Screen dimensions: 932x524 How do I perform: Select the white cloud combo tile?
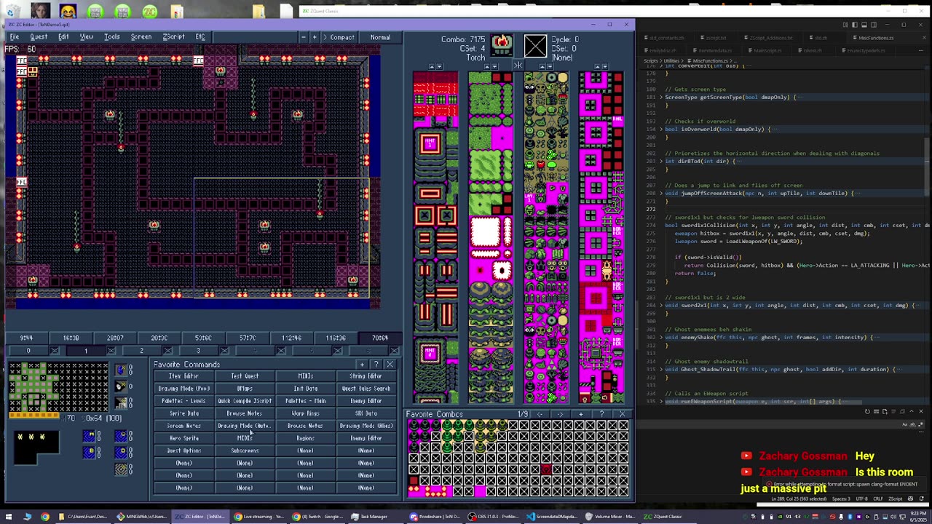point(486,232)
